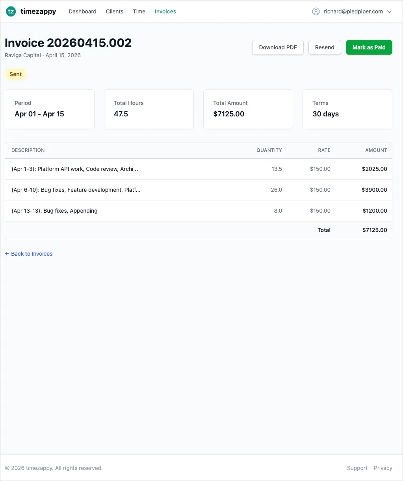
Task: Click the timezappy brand name
Action: (x=38, y=11)
